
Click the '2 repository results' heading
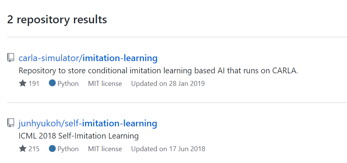pyautogui.click(x=57, y=19)
